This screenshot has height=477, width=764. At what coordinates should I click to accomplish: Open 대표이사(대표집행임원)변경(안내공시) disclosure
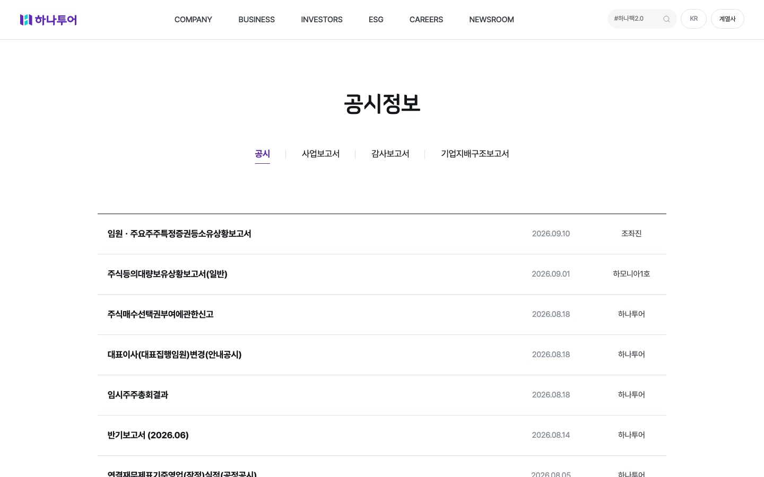(x=175, y=355)
